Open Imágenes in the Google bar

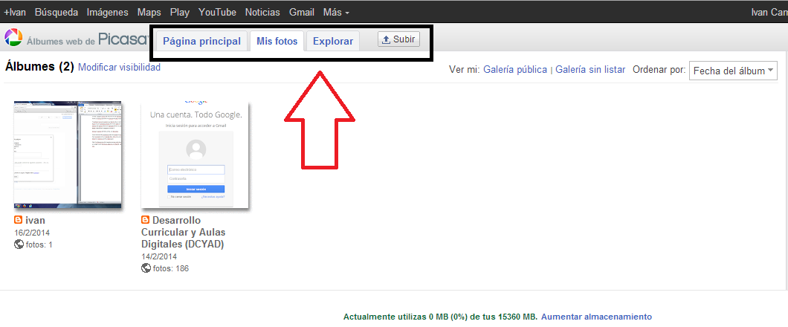click(x=108, y=12)
